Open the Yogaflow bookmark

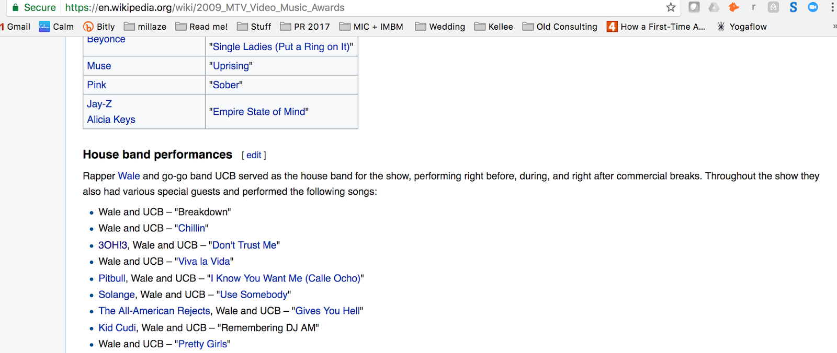pyautogui.click(x=742, y=27)
